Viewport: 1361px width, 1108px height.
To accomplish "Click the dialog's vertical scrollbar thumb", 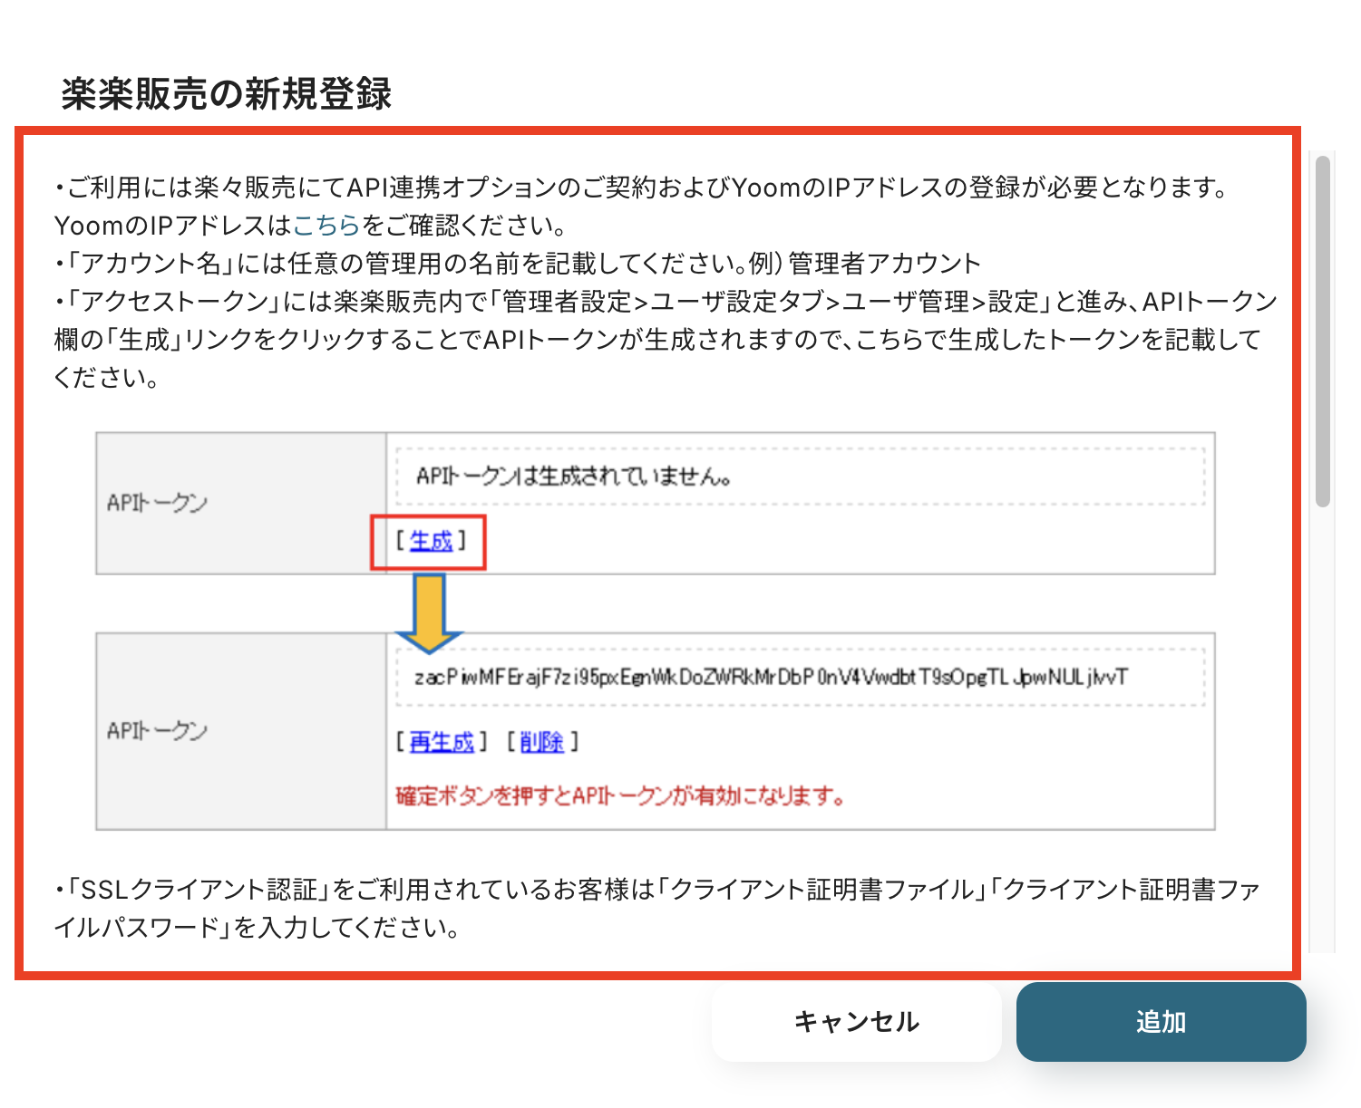I will (1323, 331).
